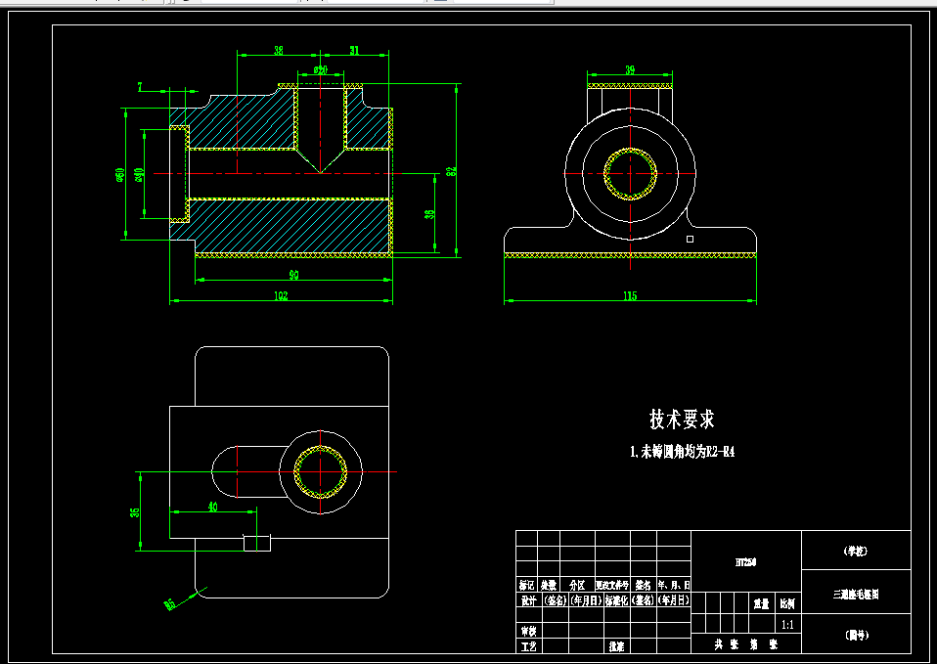The width and height of the screenshot is (937, 664).
Task: Select the ø50 vertical diameter dimension
Action: pos(120,174)
